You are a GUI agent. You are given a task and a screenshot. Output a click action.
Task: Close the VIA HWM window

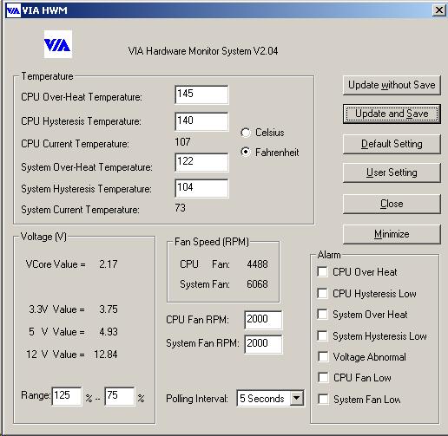[438, 10]
